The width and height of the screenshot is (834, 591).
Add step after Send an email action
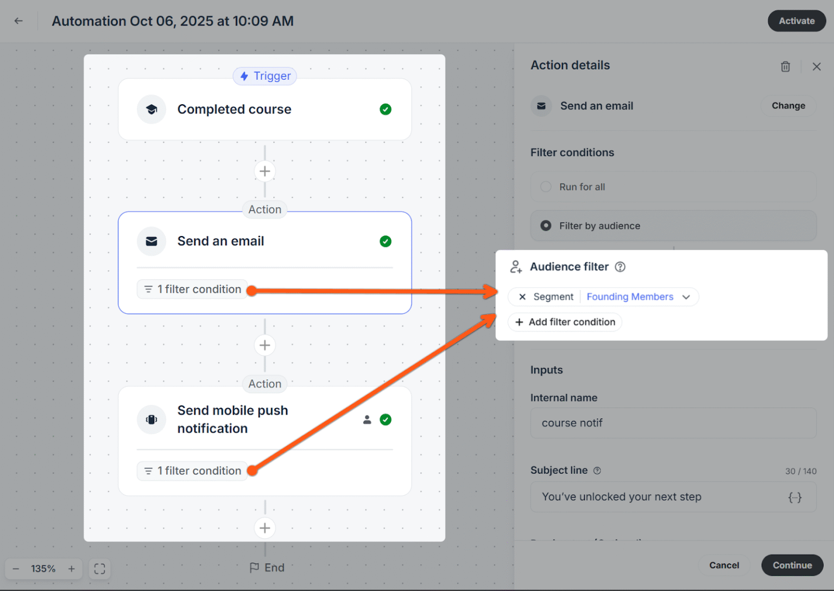(x=265, y=345)
